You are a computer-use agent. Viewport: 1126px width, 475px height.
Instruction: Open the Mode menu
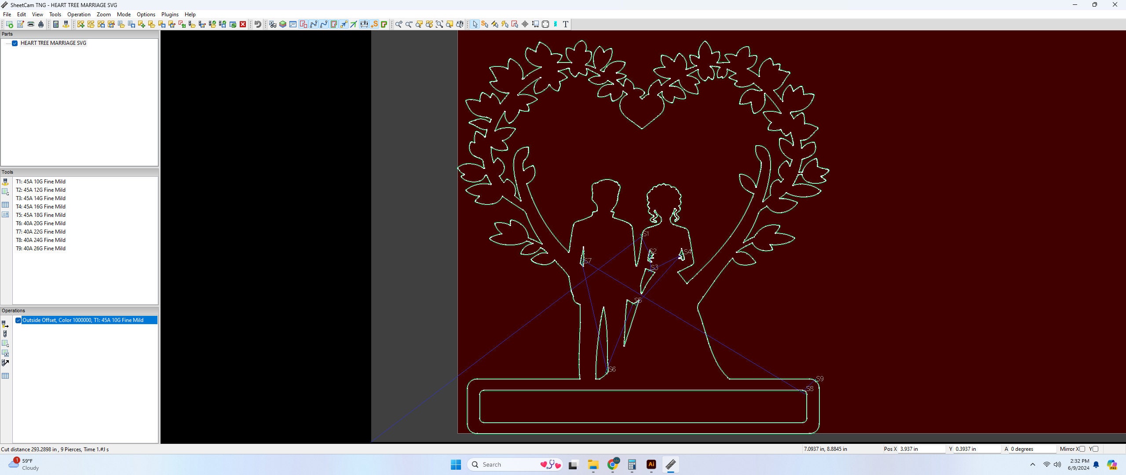pos(124,14)
